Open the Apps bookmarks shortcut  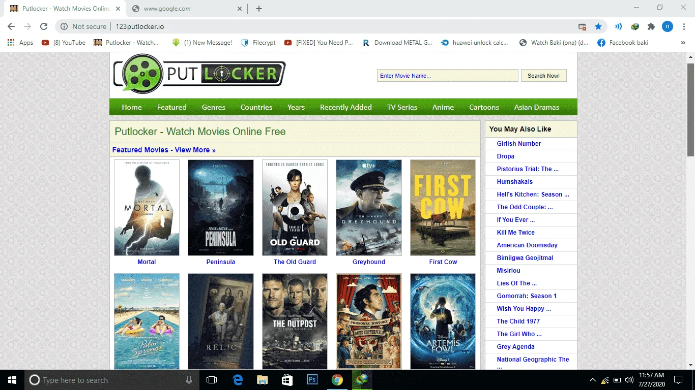pyautogui.click(x=20, y=43)
